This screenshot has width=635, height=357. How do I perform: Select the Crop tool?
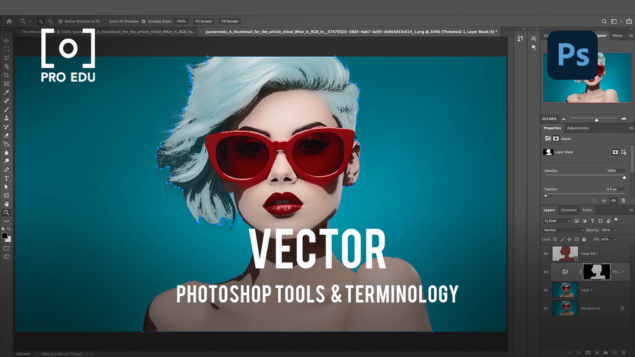(x=6, y=75)
